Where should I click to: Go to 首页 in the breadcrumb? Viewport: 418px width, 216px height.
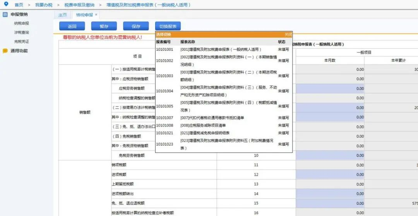click(x=19, y=5)
